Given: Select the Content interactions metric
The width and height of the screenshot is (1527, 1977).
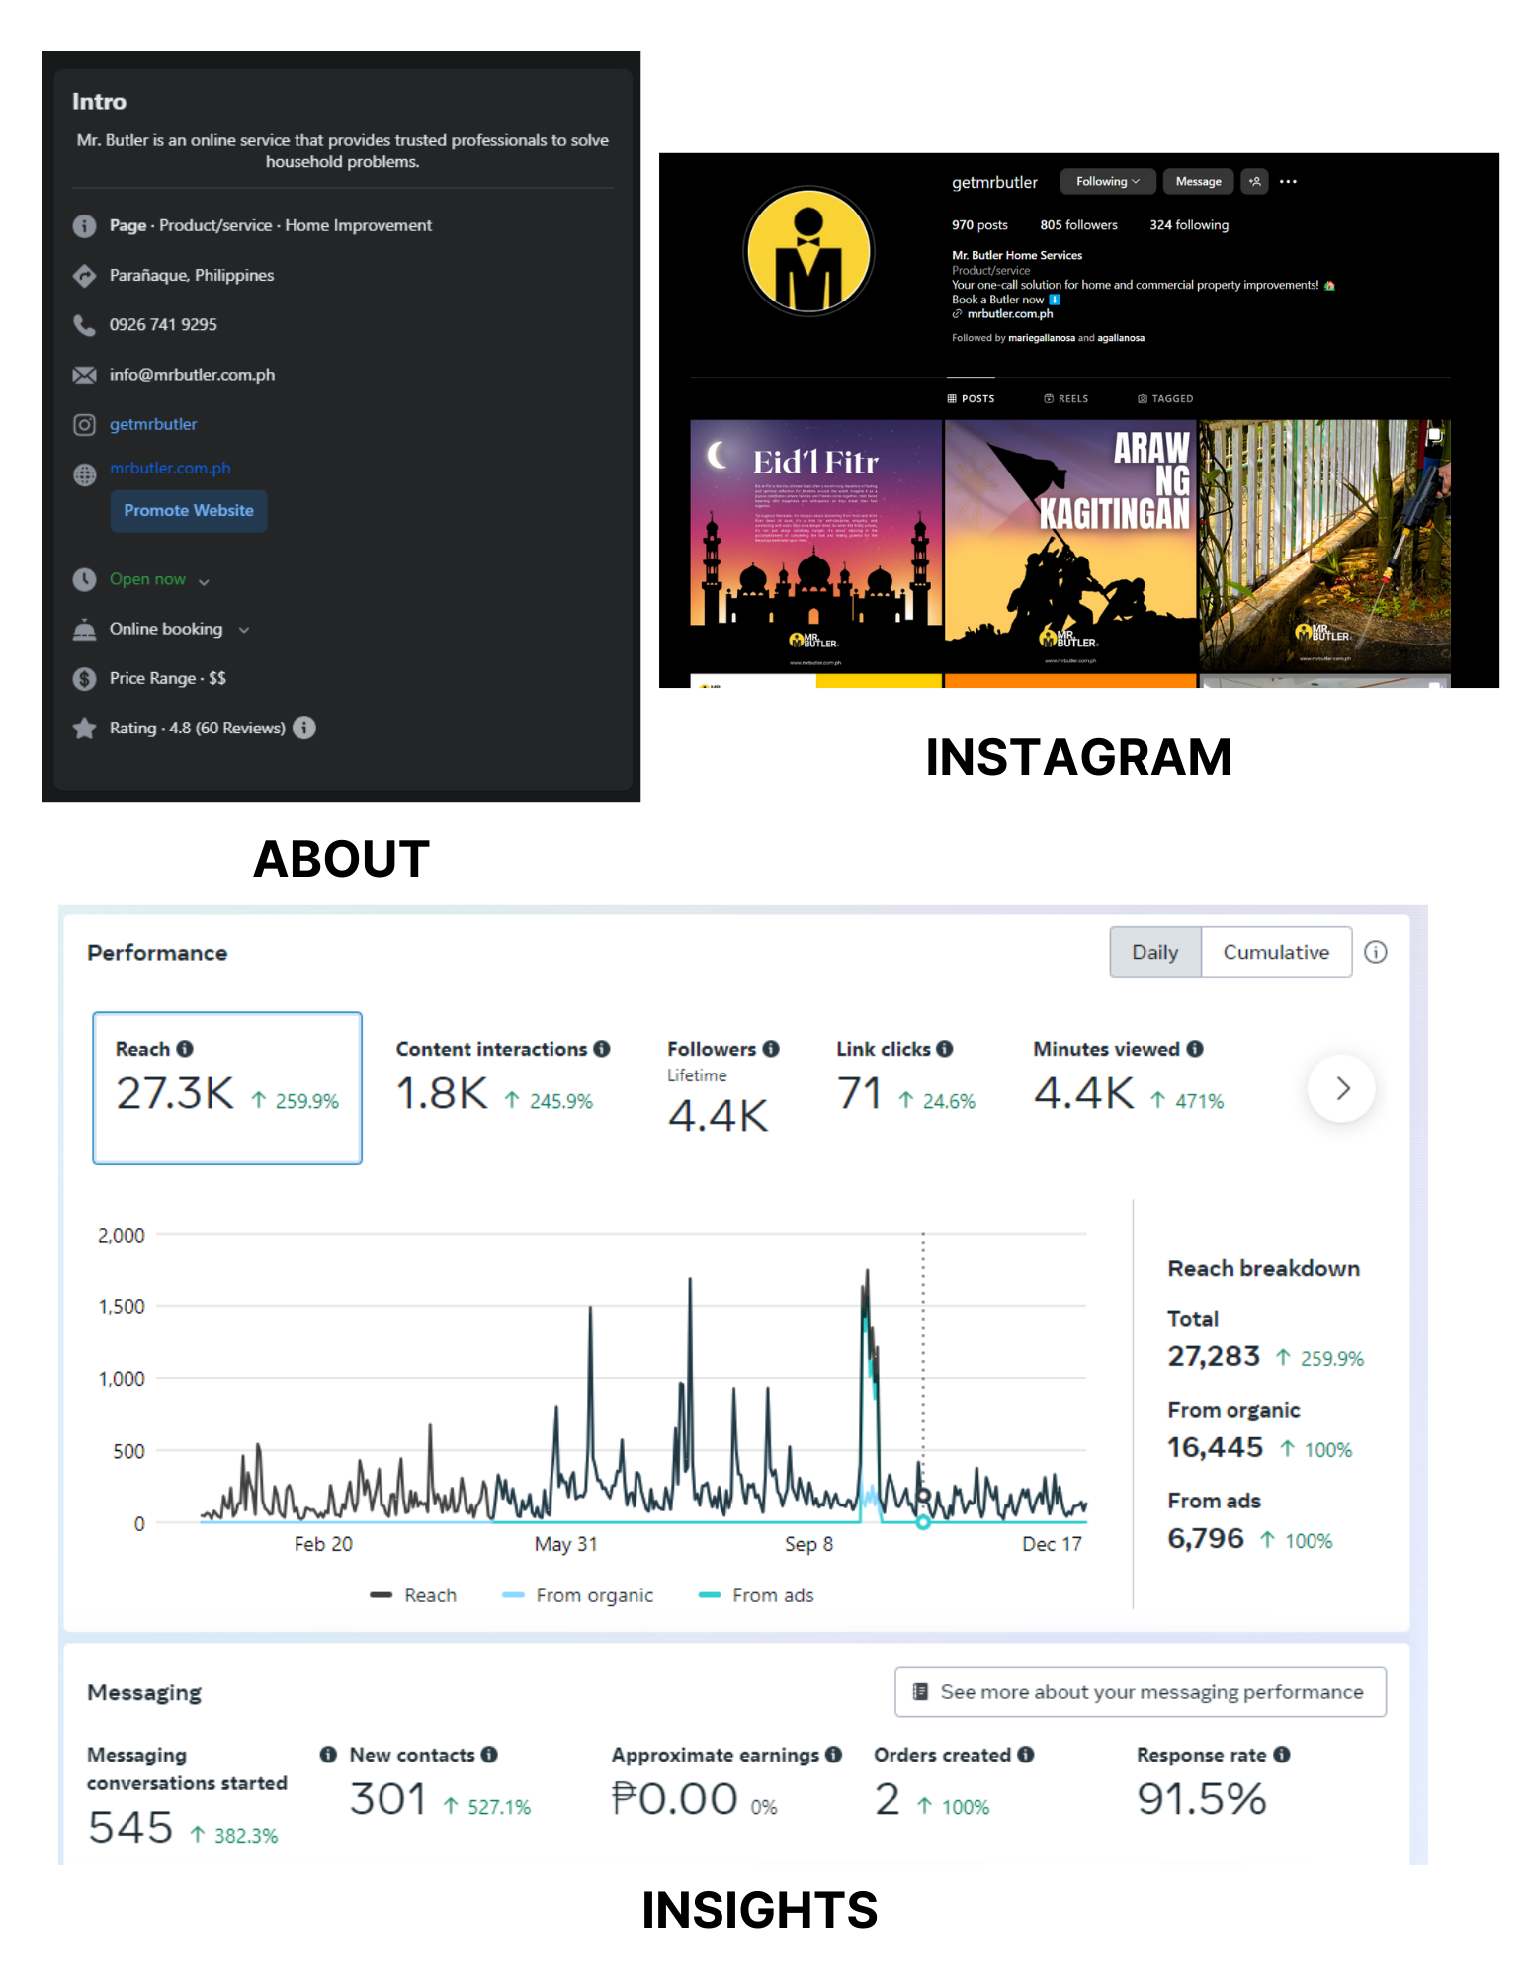Looking at the screenshot, I should pos(503,1077).
